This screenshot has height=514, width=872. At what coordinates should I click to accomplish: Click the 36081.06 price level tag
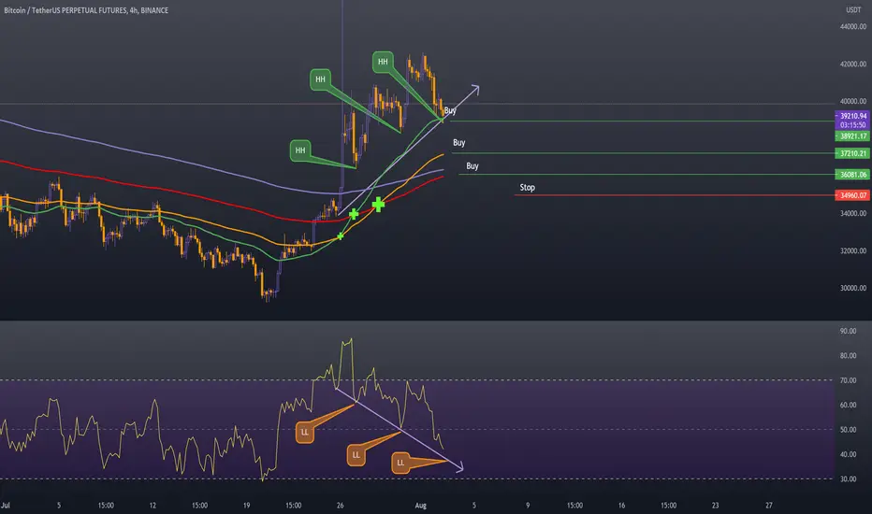pyautogui.click(x=853, y=175)
